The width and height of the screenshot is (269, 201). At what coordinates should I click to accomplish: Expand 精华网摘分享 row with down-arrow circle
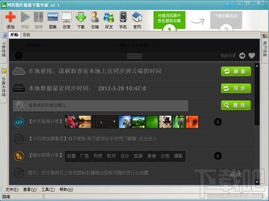[218, 156]
